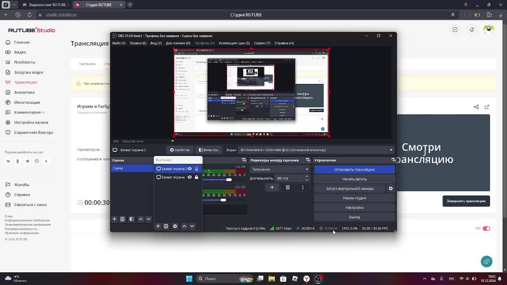
Task: Open the VK social link icon
Action: pos(8,161)
